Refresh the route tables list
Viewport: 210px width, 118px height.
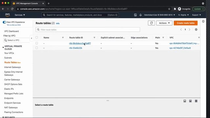(151, 23)
